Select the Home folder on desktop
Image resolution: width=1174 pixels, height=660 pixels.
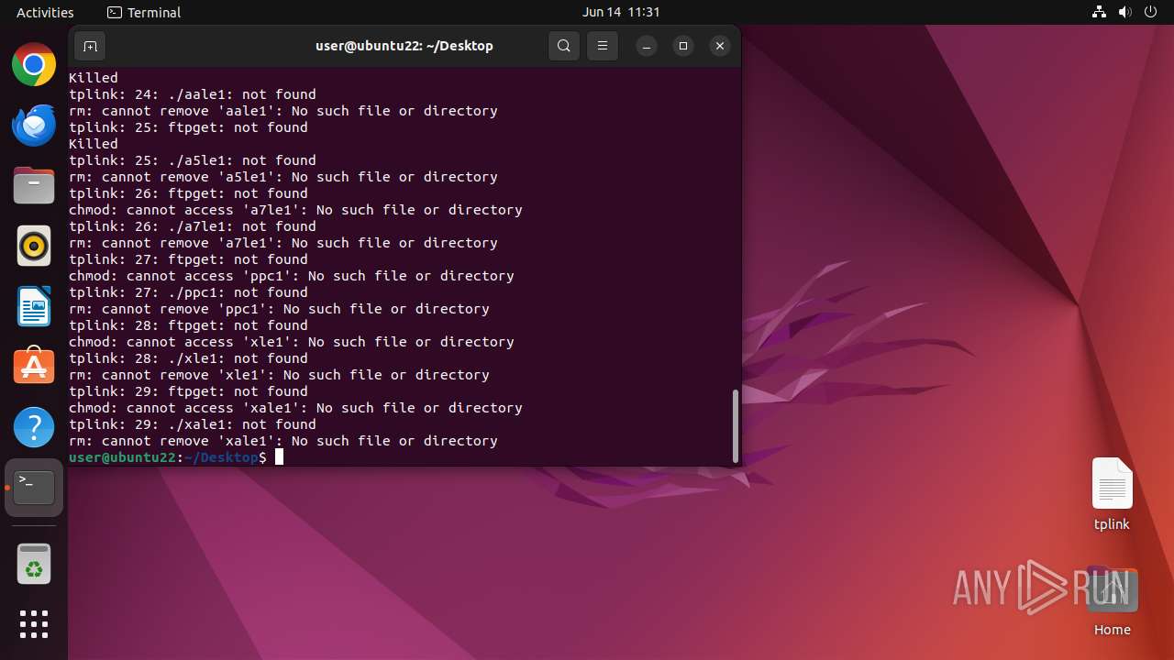click(x=1112, y=601)
